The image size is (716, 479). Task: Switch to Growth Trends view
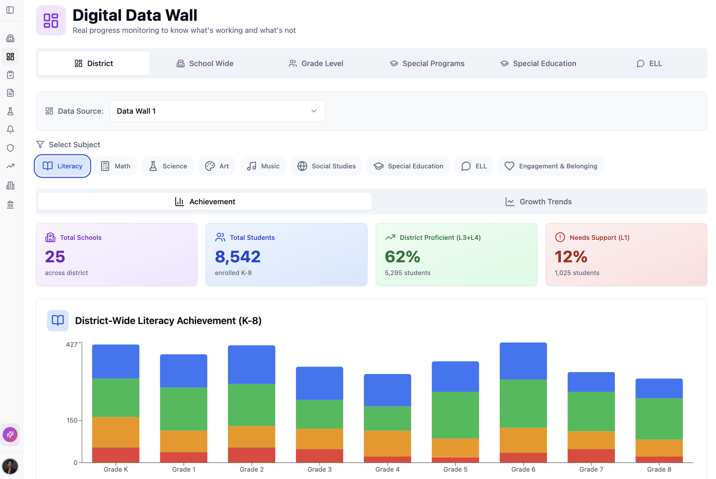point(538,201)
